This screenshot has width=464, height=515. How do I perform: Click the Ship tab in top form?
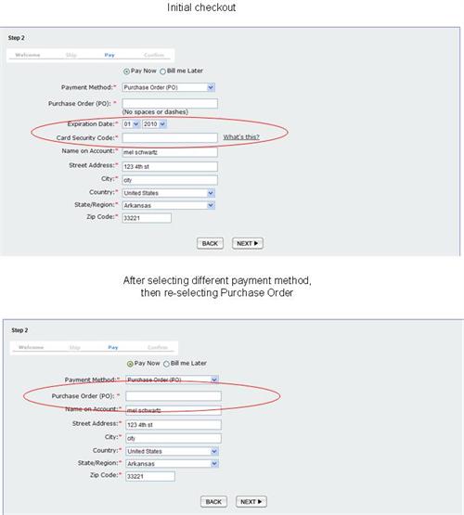click(71, 55)
